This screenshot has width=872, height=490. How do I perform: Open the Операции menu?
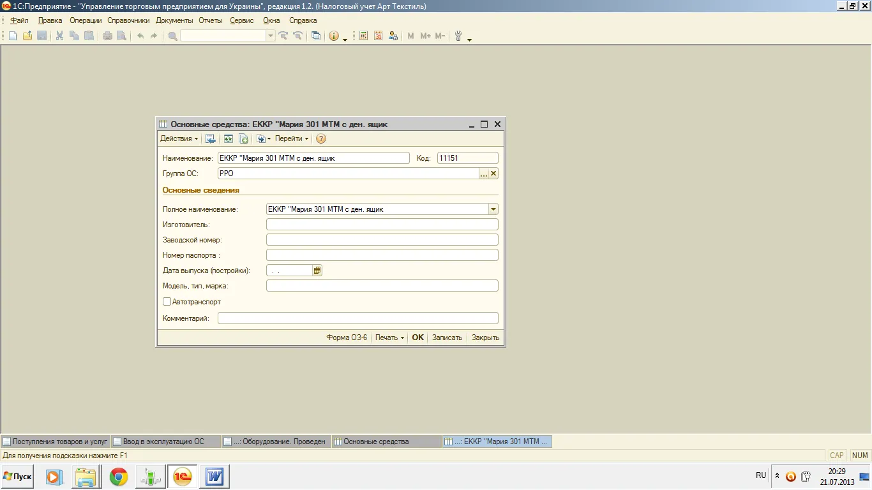[x=86, y=20]
